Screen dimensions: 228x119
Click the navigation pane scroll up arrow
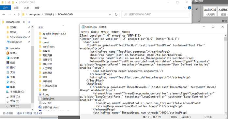pyautogui.click(x=32, y=27)
